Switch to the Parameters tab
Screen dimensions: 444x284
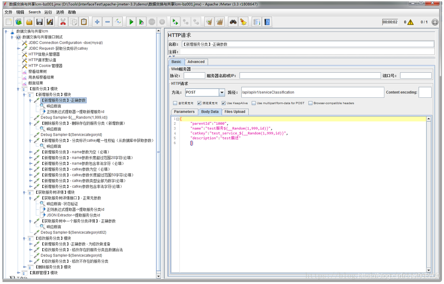[x=184, y=112]
